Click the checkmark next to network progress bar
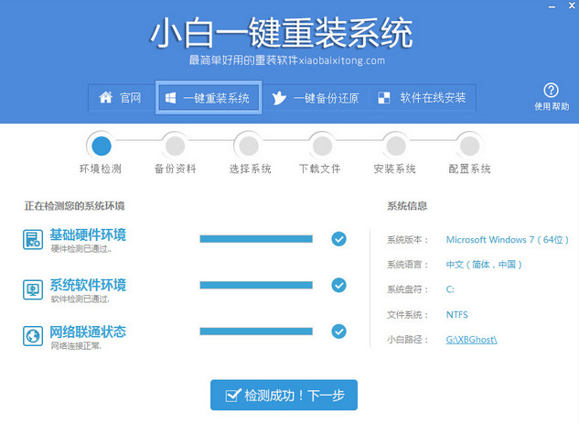The image size is (579, 424). pyautogui.click(x=338, y=332)
